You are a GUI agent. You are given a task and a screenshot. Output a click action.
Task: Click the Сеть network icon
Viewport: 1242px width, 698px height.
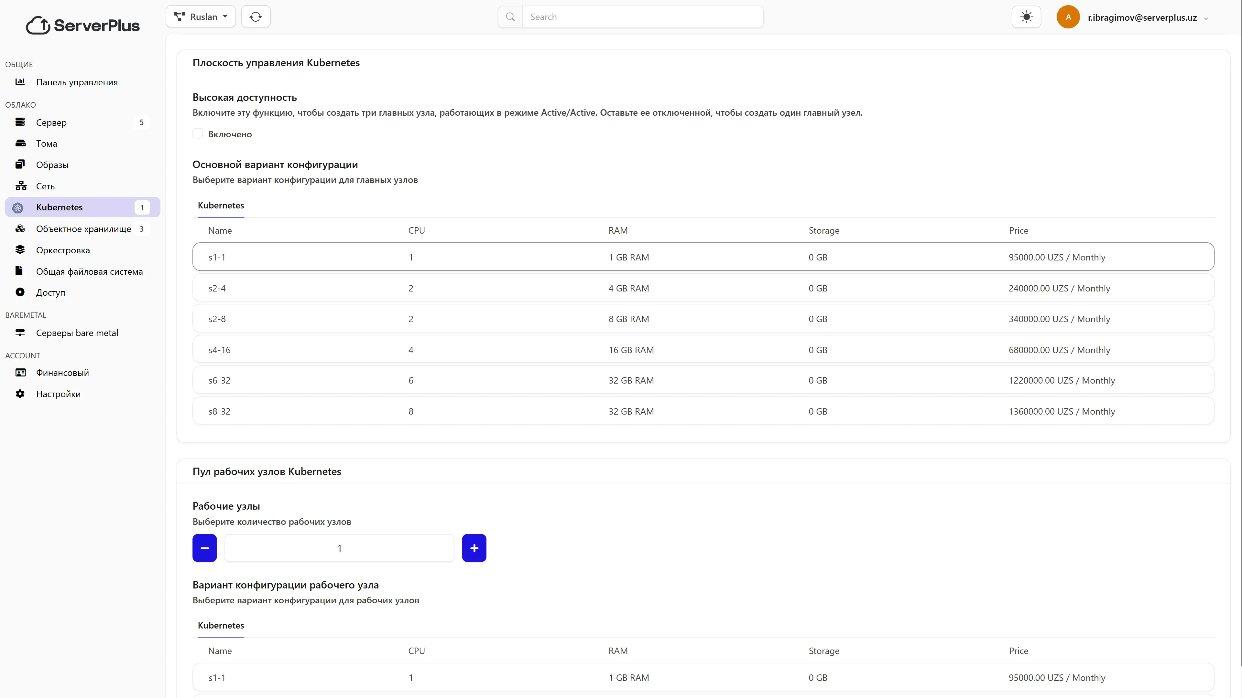21,186
